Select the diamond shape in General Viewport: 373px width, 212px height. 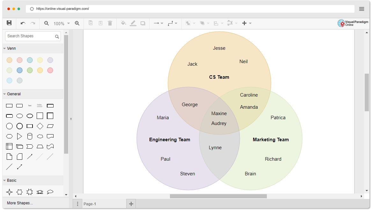40,126
